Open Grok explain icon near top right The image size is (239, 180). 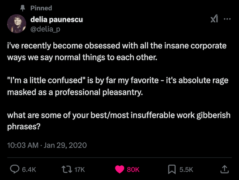tap(214, 19)
